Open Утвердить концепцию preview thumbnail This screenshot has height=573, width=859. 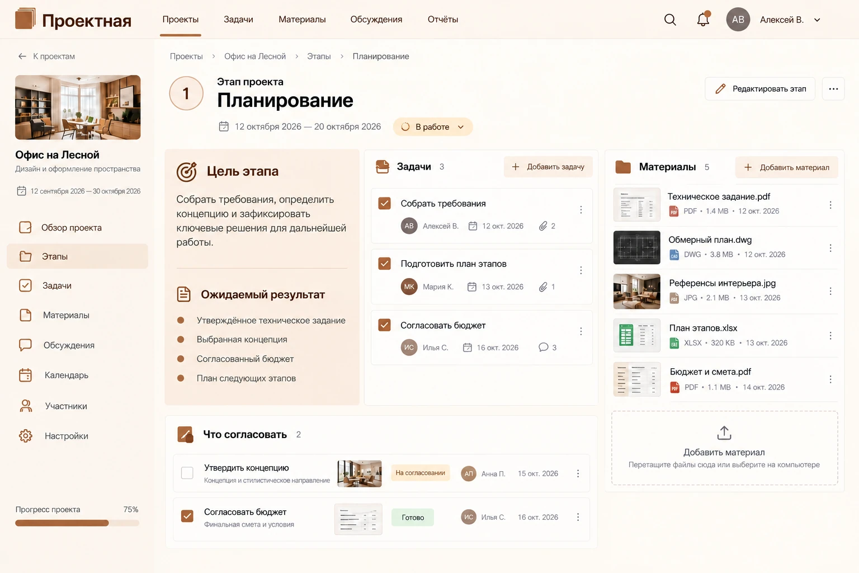tap(360, 473)
